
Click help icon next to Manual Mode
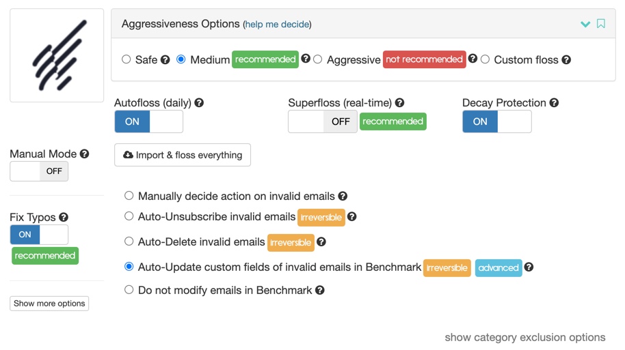coord(84,154)
